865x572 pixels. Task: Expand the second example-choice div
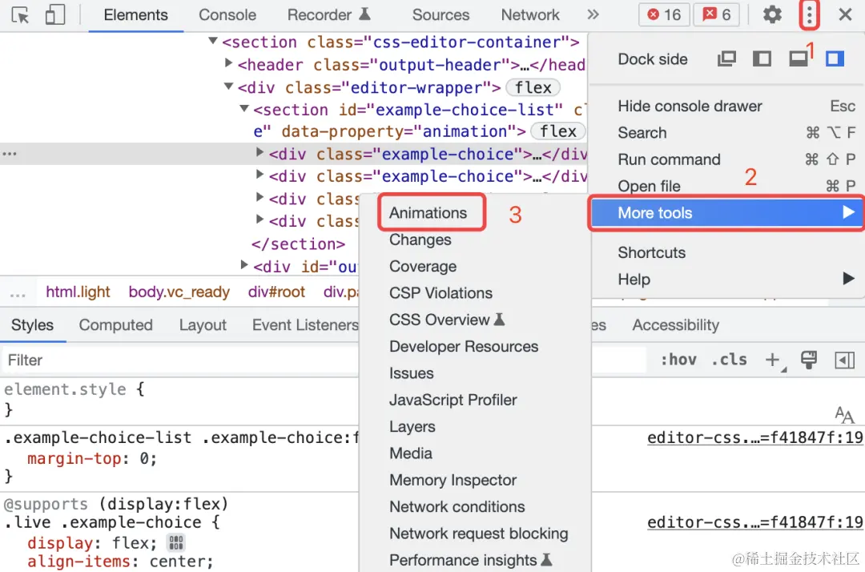coord(259,175)
